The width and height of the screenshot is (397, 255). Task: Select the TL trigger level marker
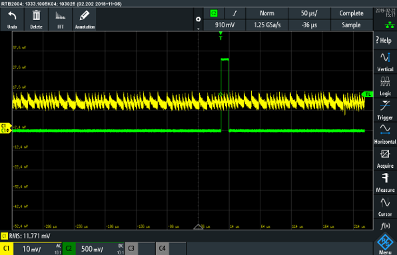point(368,94)
